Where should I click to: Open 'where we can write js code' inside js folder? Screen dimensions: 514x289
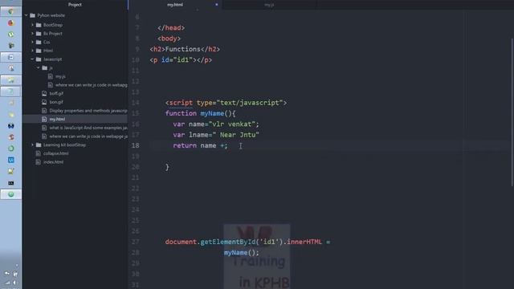click(91, 85)
